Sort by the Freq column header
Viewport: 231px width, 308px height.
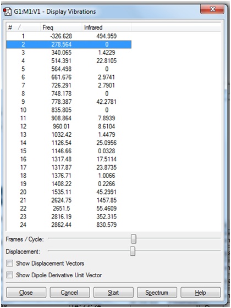[61, 27]
